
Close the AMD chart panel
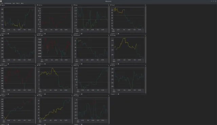(35, 35)
